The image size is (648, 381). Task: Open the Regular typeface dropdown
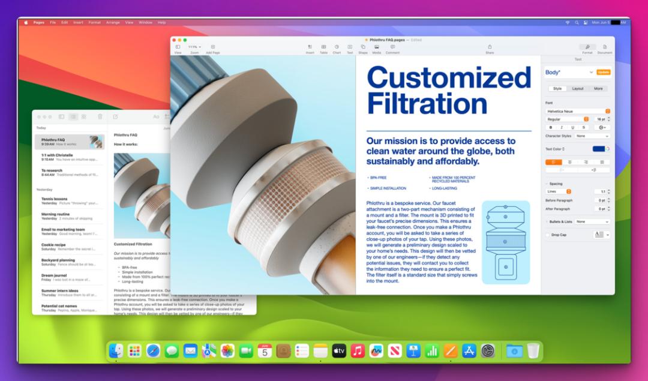pyautogui.click(x=567, y=119)
